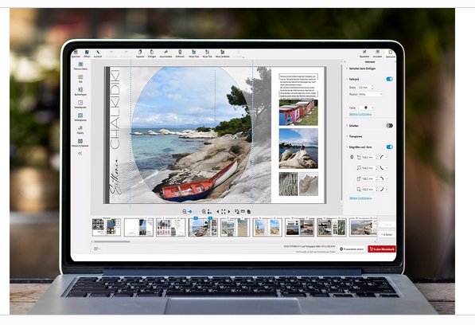Fit the spread to window icon
Image resolution: width=475 pixels, height=325 pixels.
224,212
